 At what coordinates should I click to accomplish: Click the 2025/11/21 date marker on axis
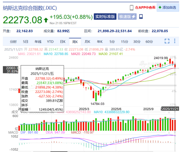pyautogui.click(x=170, y=109)
